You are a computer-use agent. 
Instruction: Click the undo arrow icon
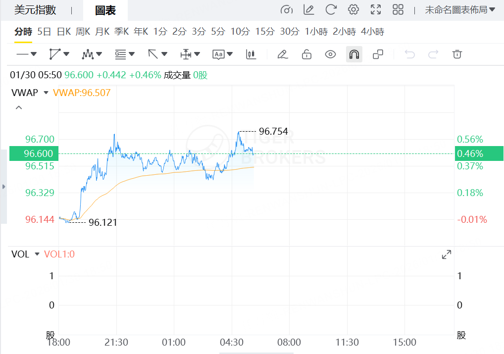tap(409, 54)
